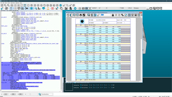Open the T1A0B0 probe tip dropdown

point(124,8)
